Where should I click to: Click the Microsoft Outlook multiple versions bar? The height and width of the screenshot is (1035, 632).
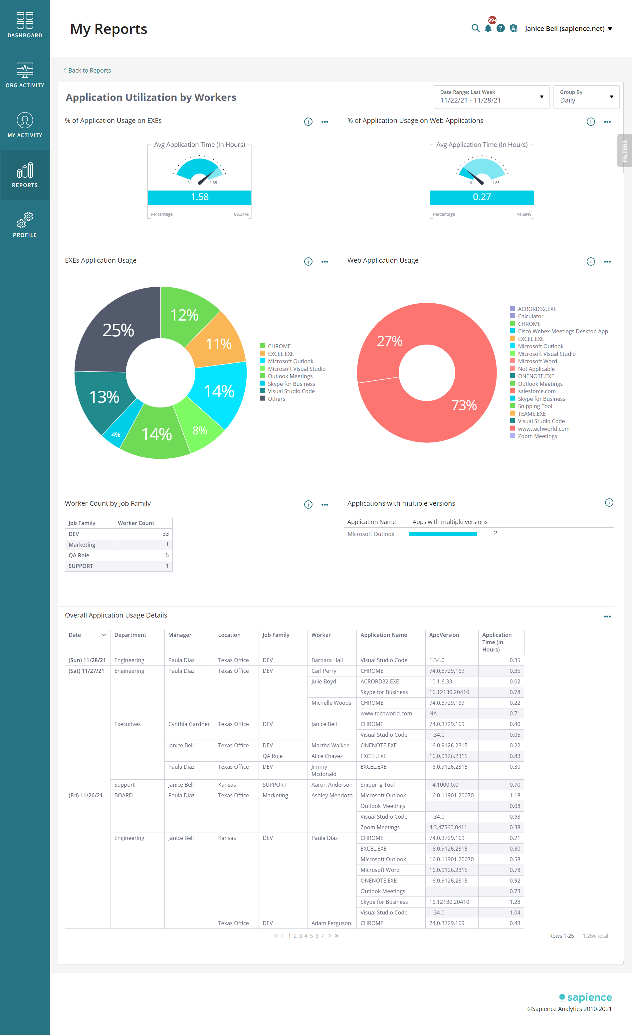[443, 534]
